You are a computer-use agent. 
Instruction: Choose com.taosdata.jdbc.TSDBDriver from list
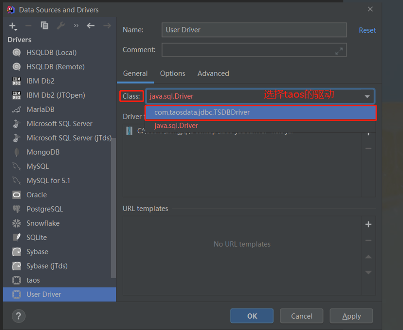260,112
